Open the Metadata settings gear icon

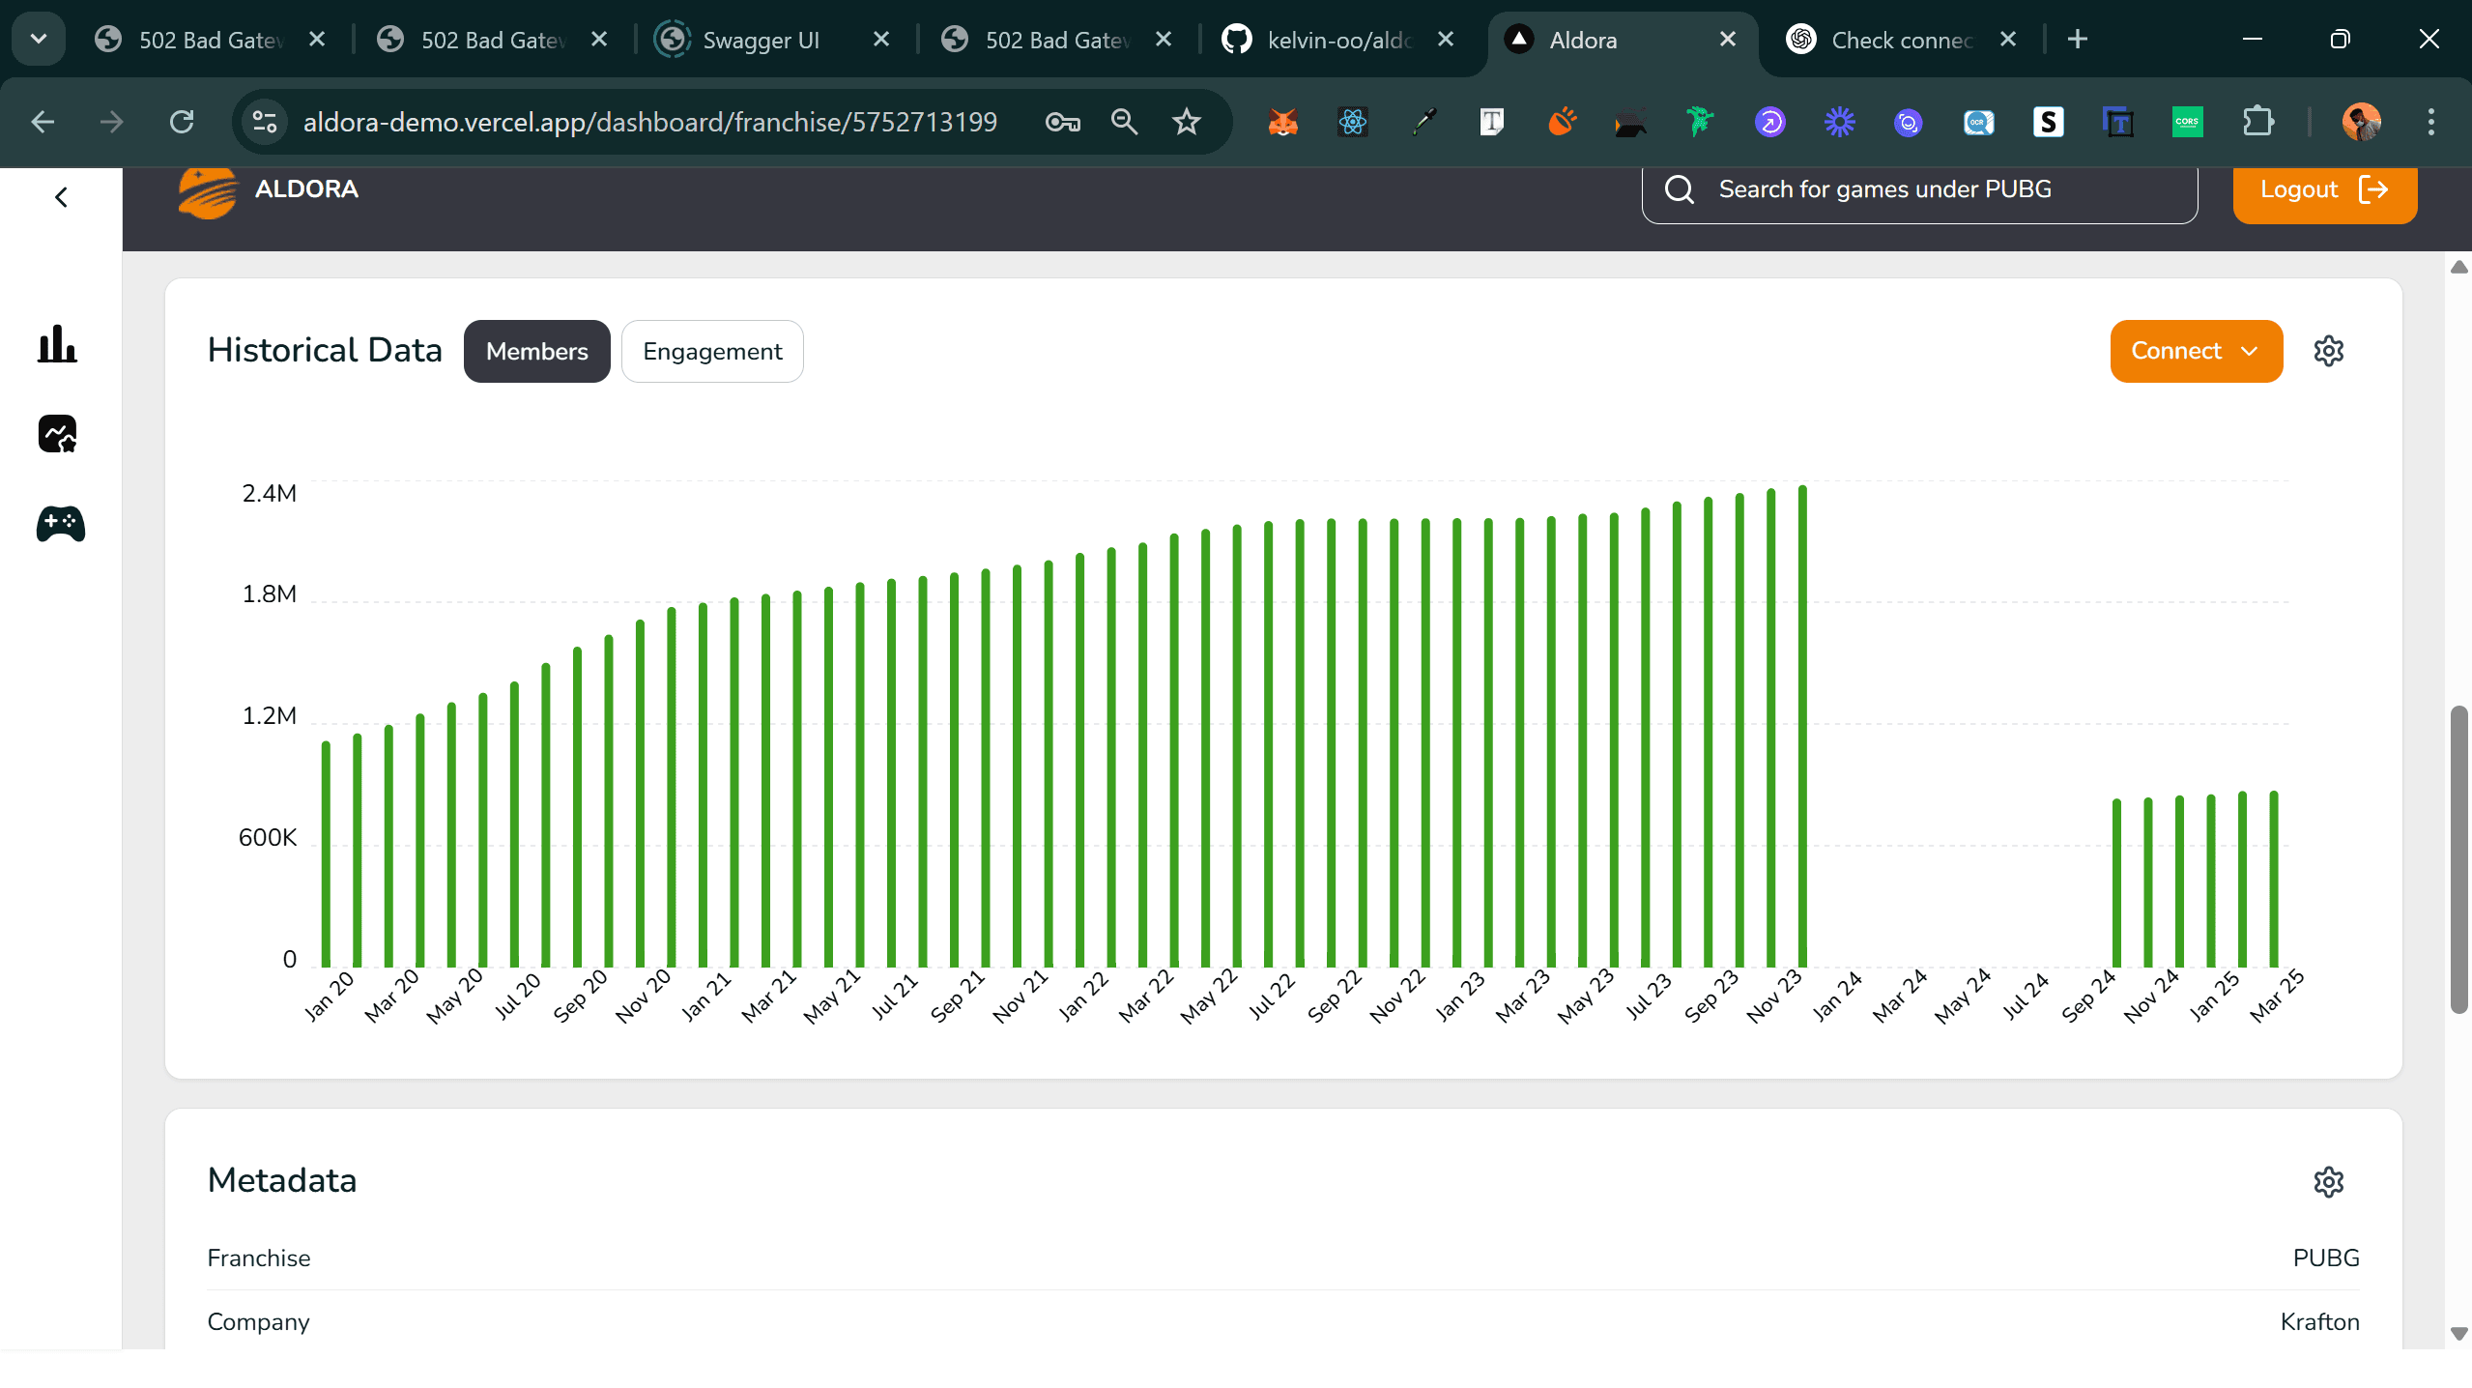pyautogui.click(x=2330, y=1181)
